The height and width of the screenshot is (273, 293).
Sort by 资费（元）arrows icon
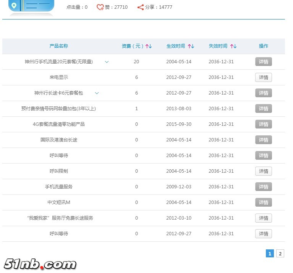[149, 46]
